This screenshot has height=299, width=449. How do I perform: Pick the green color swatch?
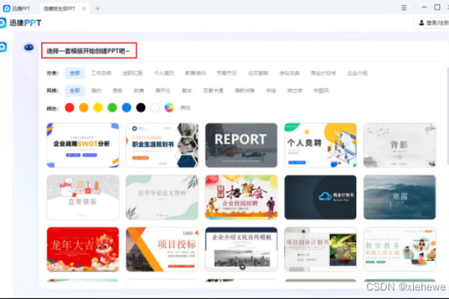pos(112,108)
